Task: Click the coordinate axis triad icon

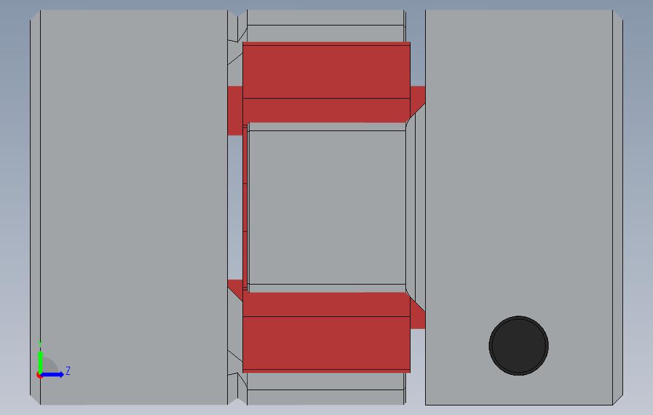Action: pos(53,360)
